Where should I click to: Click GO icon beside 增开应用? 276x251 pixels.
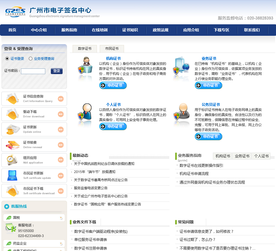61,160
